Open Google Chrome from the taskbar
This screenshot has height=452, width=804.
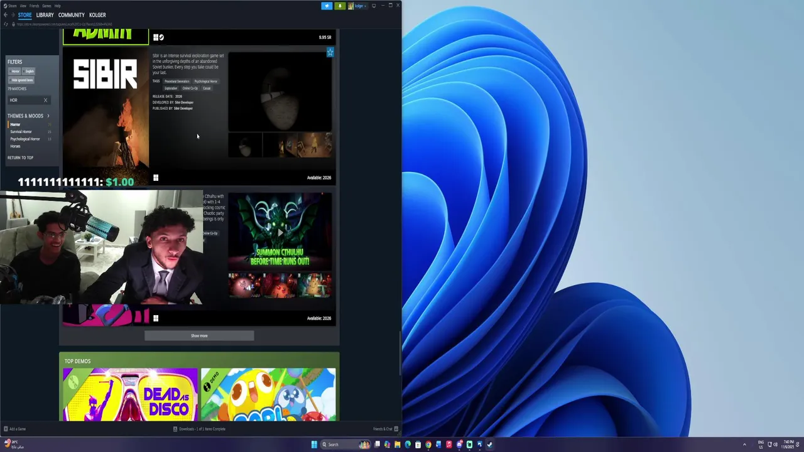[x=428, y=444]
